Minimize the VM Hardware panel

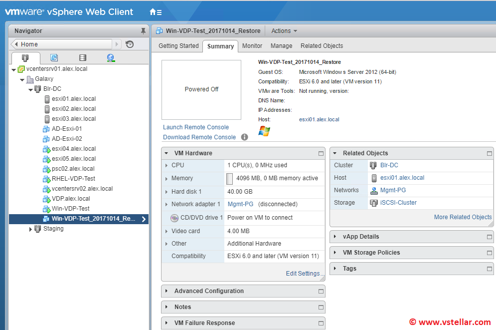tap(321, 153)
